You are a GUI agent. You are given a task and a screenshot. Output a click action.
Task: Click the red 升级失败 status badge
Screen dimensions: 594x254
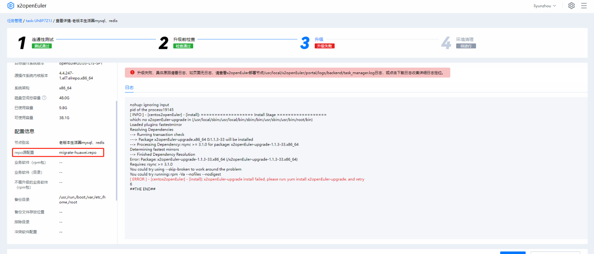324,46
